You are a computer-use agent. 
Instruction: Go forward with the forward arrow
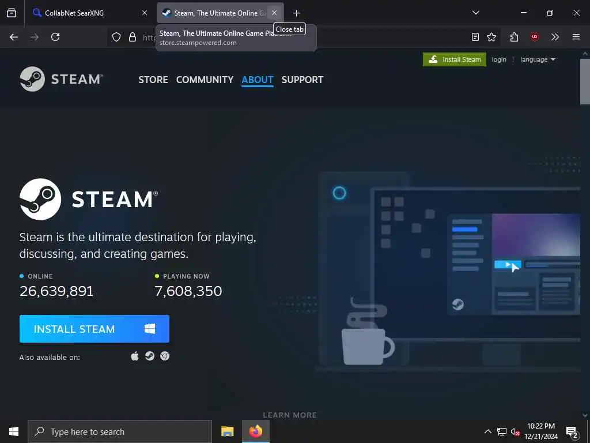point(35,37)
